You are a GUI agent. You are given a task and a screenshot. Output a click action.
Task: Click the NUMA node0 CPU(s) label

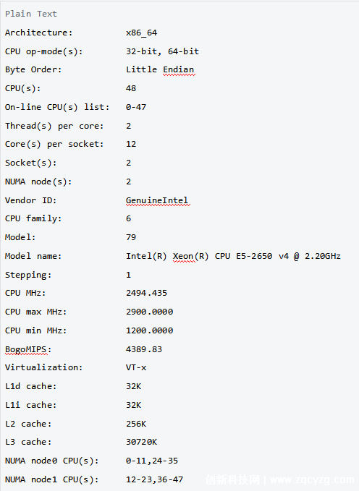coord(51,461)
